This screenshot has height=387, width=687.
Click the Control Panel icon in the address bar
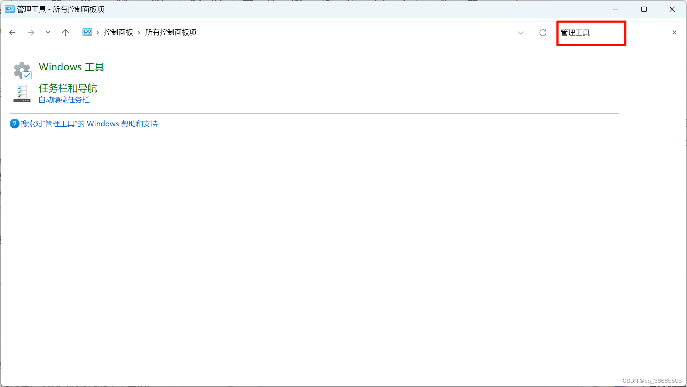87,32
